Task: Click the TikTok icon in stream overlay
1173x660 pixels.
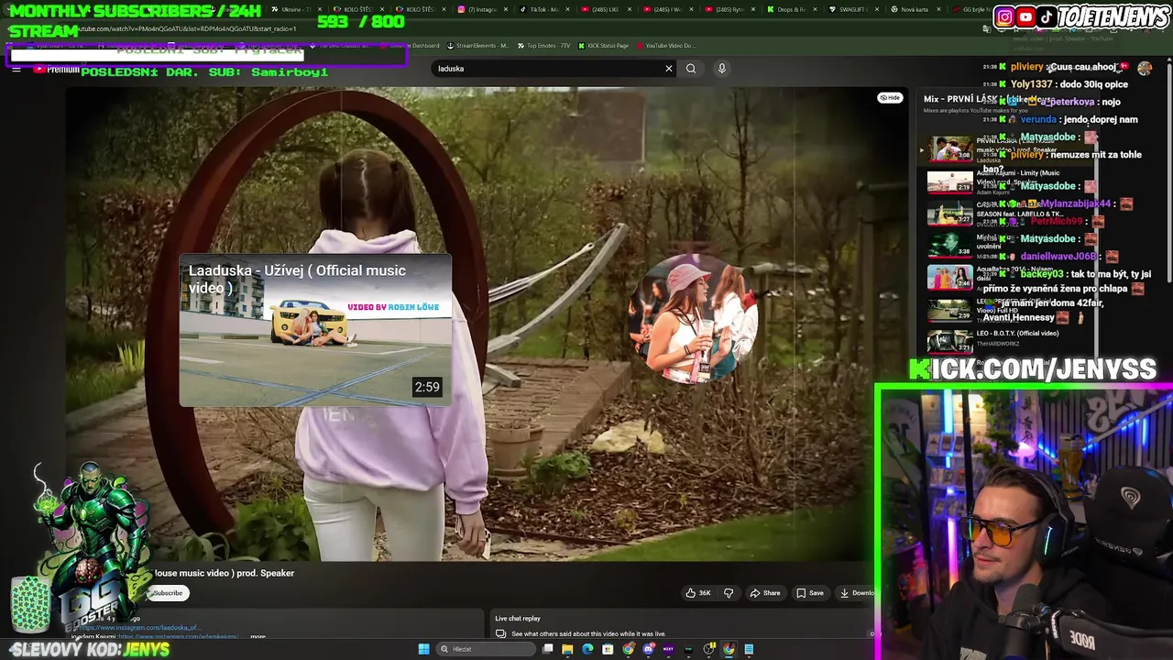Action: tap(1047, 16)
